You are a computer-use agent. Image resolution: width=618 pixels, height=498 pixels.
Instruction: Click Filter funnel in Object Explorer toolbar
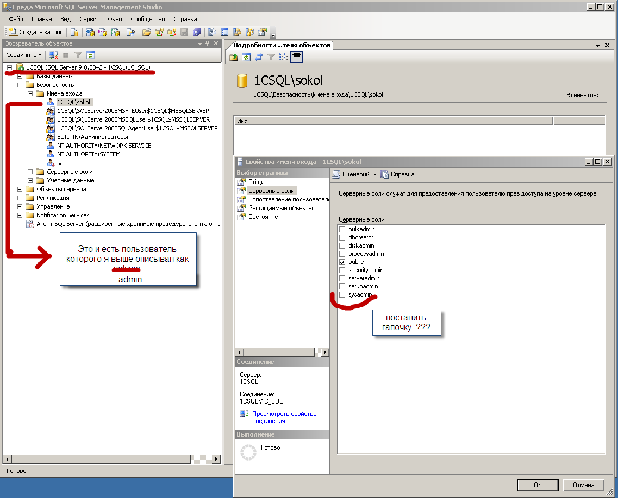pyautogui.click(x=78, y=55)
